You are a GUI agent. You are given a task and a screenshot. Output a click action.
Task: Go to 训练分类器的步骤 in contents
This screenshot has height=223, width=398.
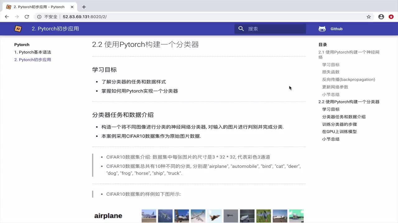click(x=340, y=124)
